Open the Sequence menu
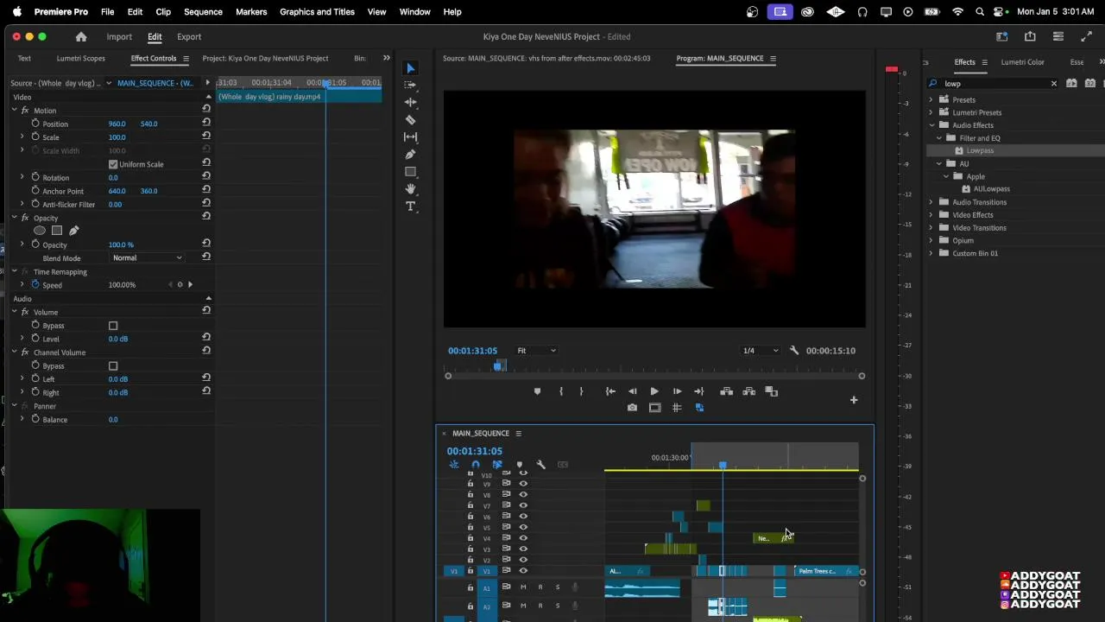The height and width of the screenshot is (622, 1105). (204, 12)
